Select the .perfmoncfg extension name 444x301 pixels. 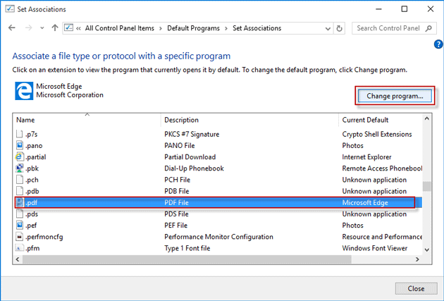(x=44, y=237)
